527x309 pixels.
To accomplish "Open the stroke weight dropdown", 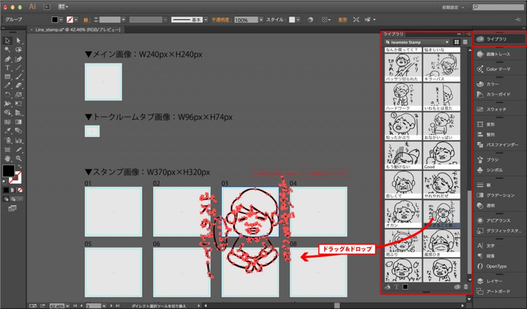I will coord(124,20).
